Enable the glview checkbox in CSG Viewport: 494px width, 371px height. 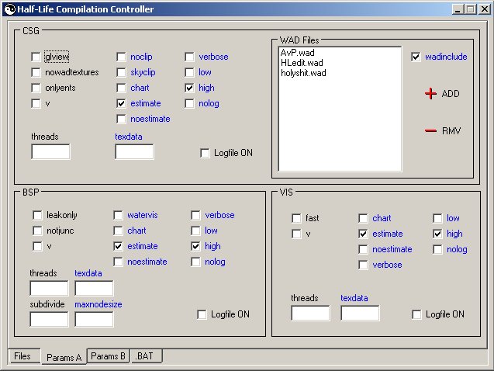tap(36, 57)
